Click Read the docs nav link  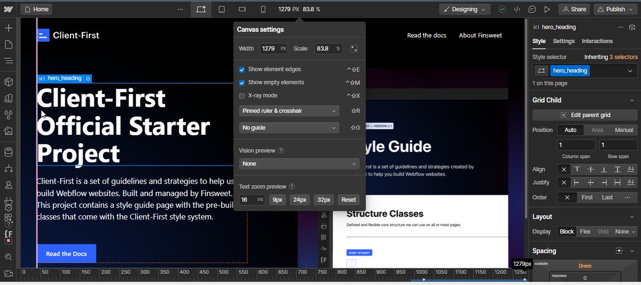coord(427,35)
